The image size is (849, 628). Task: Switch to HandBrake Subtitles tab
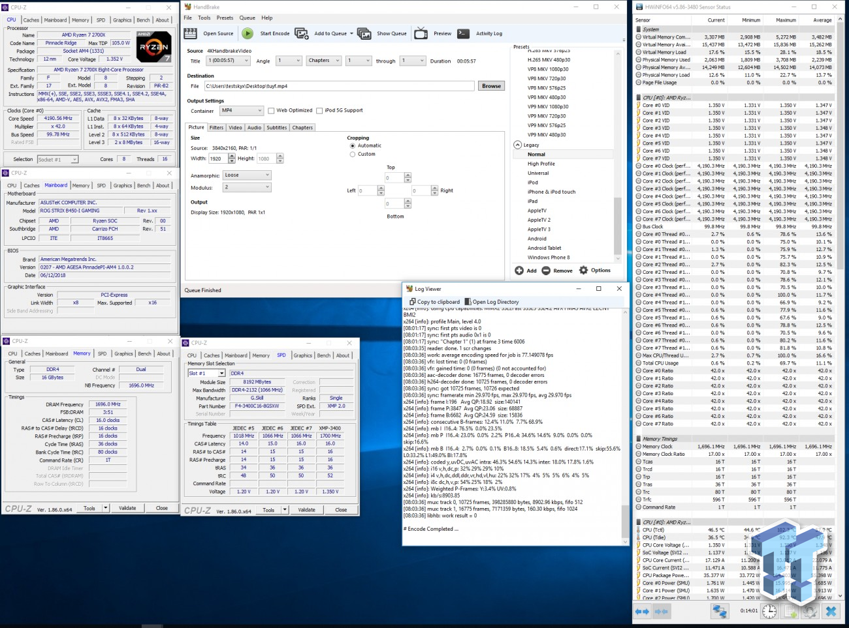(277, 128)
